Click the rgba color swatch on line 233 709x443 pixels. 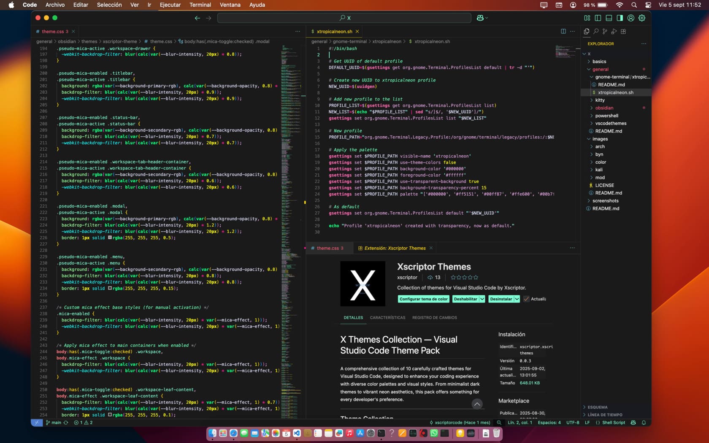(x=110, y=288)
